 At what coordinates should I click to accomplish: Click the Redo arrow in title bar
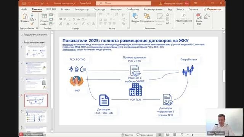tap(36, 3)
